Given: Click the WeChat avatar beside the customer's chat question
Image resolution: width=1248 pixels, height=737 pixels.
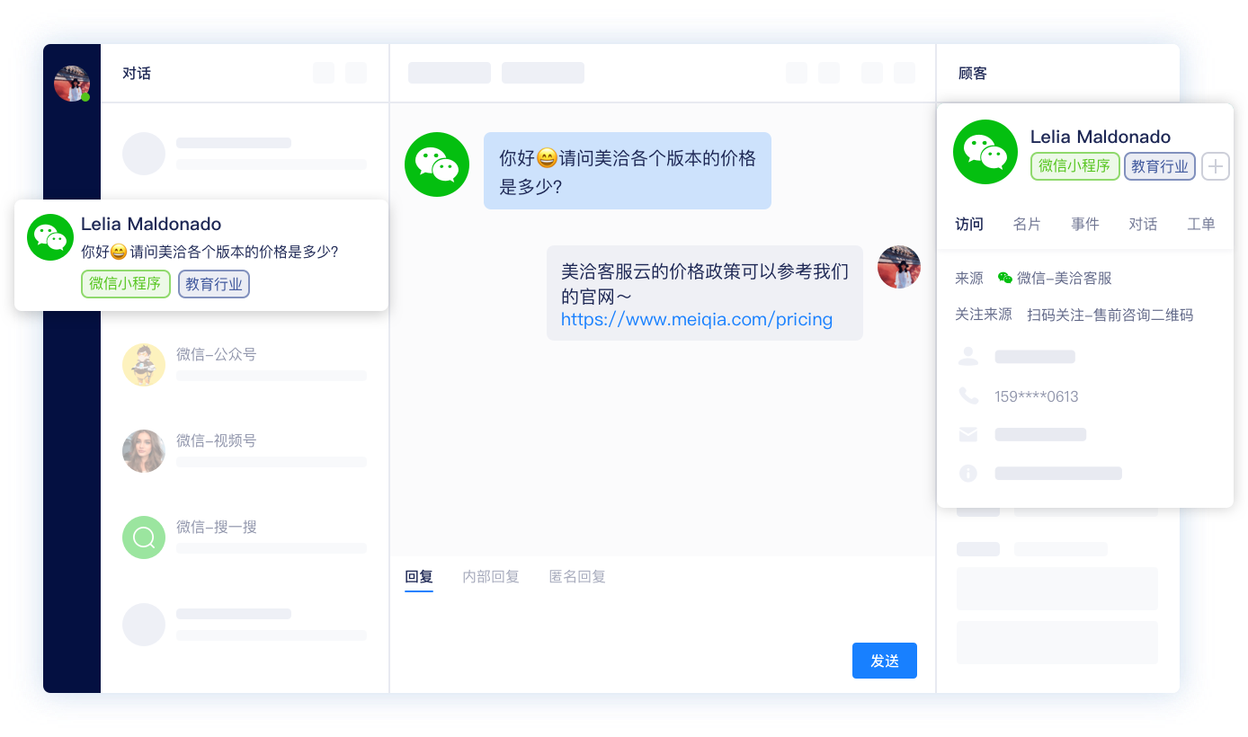Looking at the screenshot, I should tap(437, 164).
